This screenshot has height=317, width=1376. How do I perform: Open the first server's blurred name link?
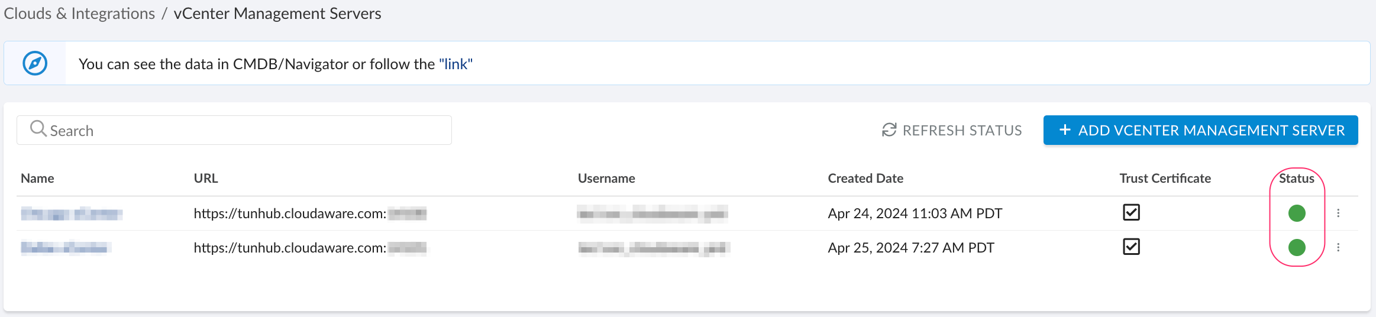[x=72, y=214]
